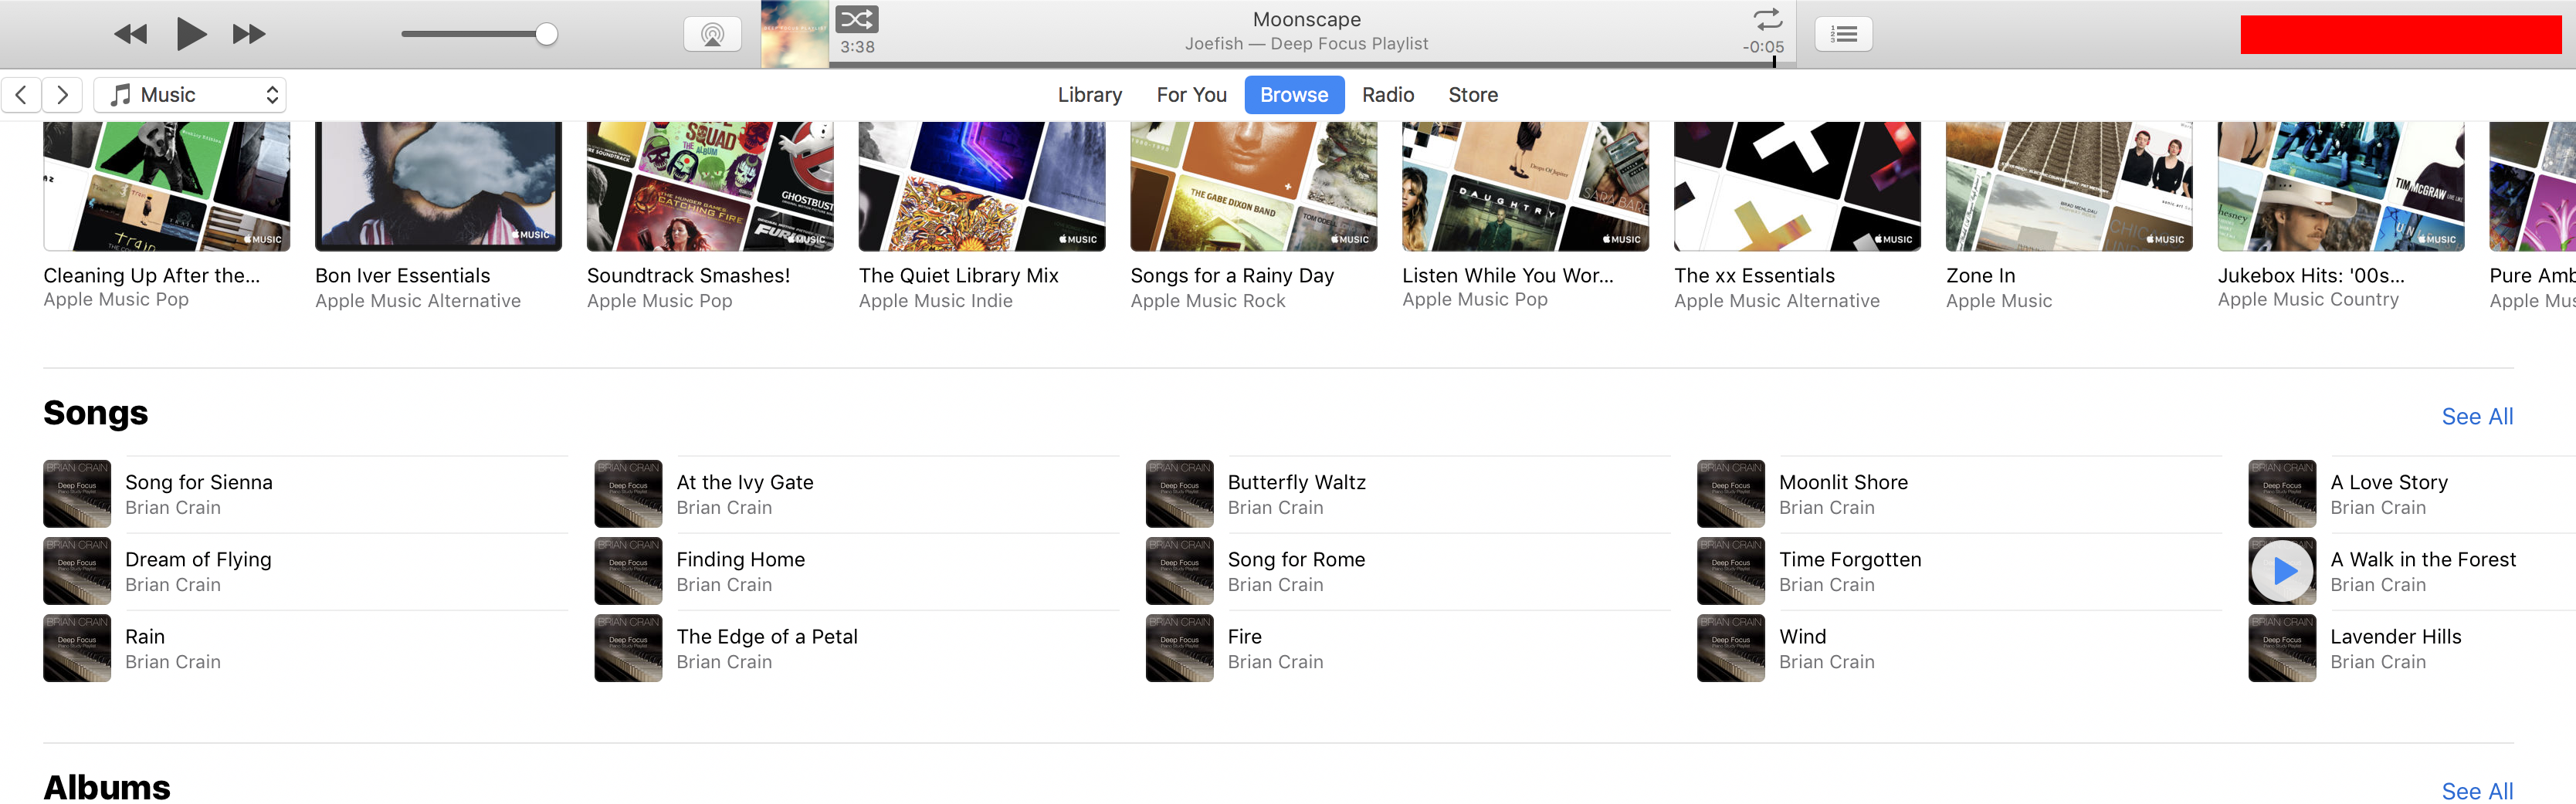Open the AirPlay output menu

712,34
